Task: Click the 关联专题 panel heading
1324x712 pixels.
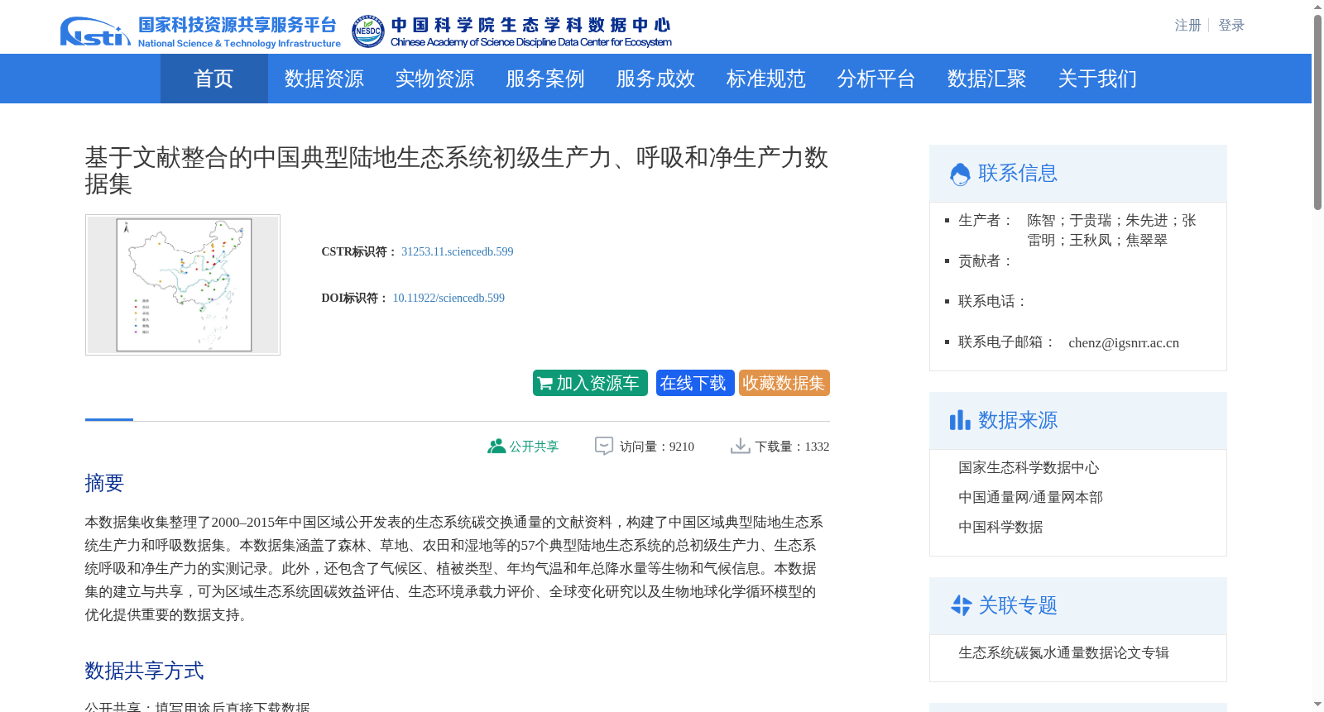Action: (1018, 605)
